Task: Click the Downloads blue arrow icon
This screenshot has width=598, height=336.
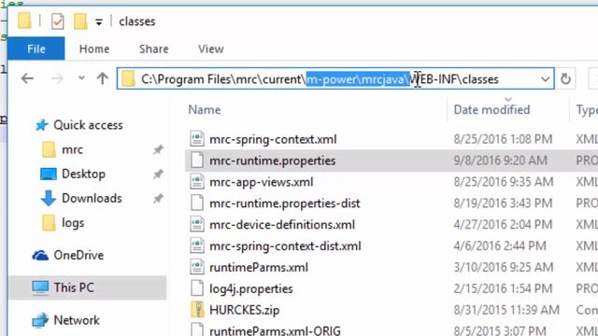Action: pos(49,199)
